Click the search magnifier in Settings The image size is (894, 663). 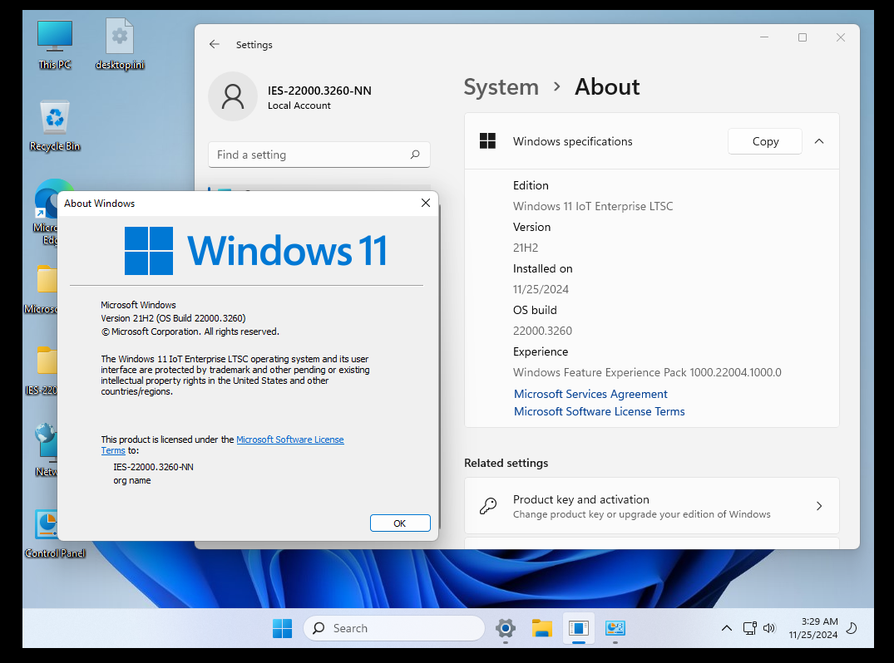[415, 155]
